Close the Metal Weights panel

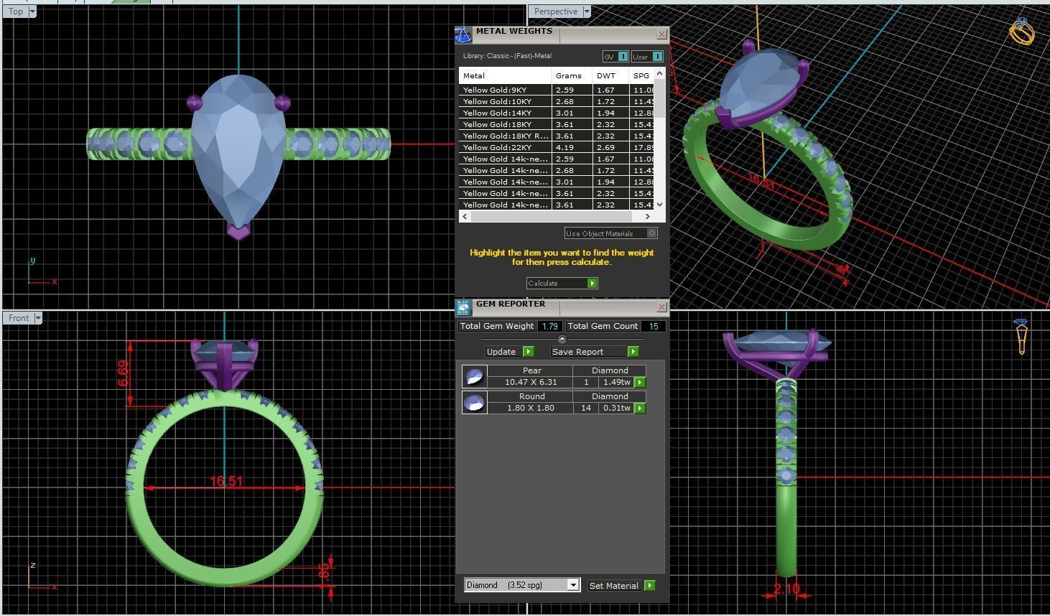point(661,34)
